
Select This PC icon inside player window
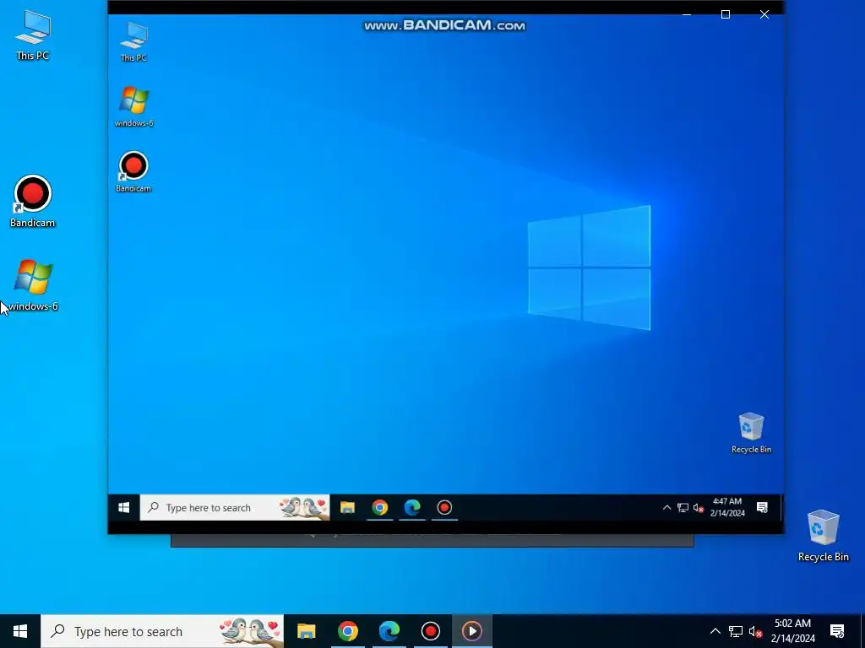(133, 42)
